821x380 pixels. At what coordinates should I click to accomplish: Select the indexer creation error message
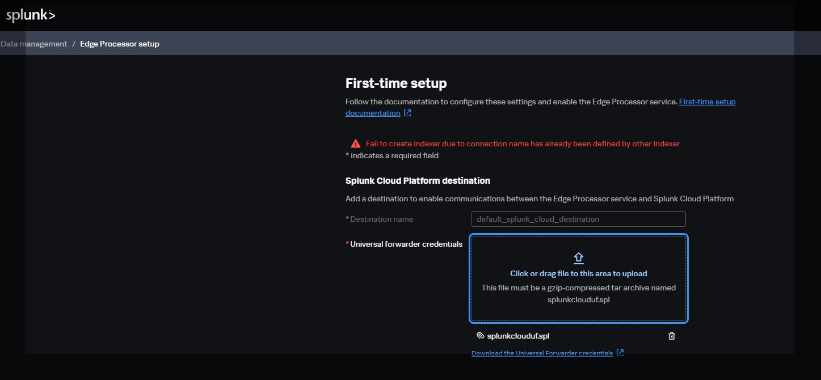(523, 143)
